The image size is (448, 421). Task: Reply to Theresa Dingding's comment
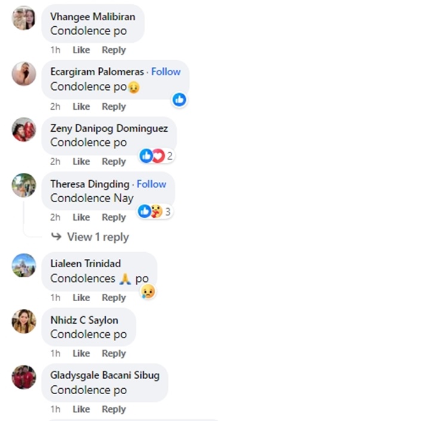coord(113,217)
